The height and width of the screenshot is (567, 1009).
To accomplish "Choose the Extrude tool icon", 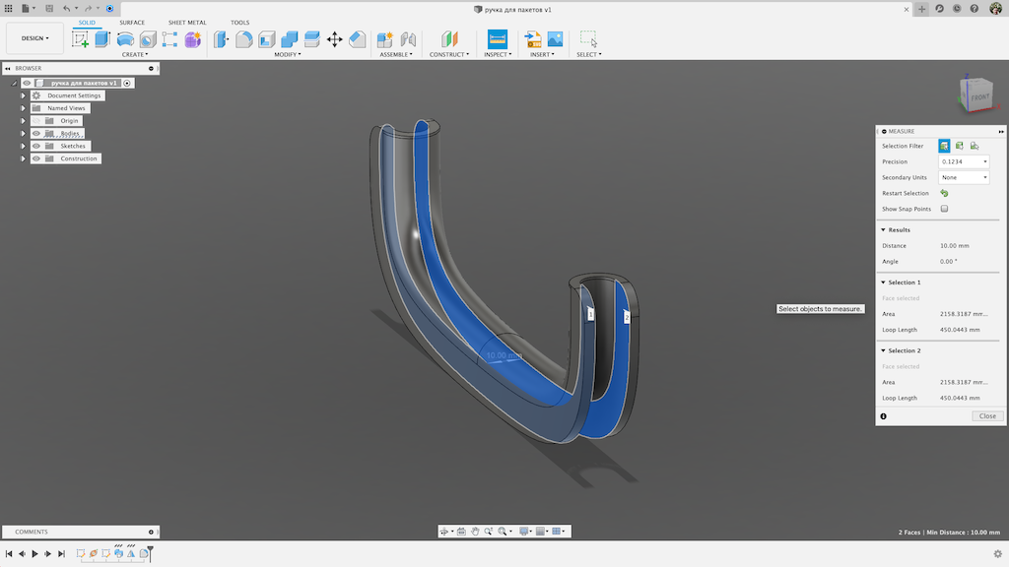I will click(102, 39).
